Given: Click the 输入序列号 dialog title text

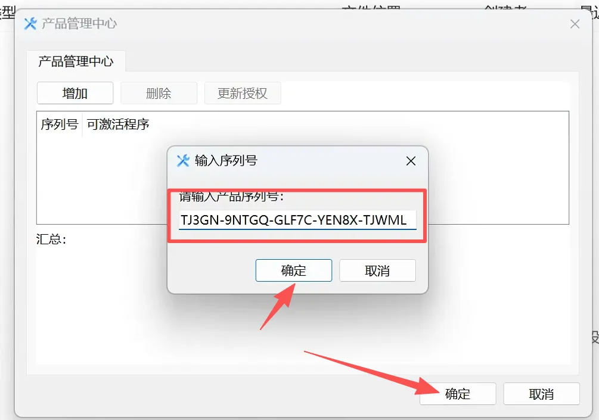Looking at the screenshot, I should [226, 160].
